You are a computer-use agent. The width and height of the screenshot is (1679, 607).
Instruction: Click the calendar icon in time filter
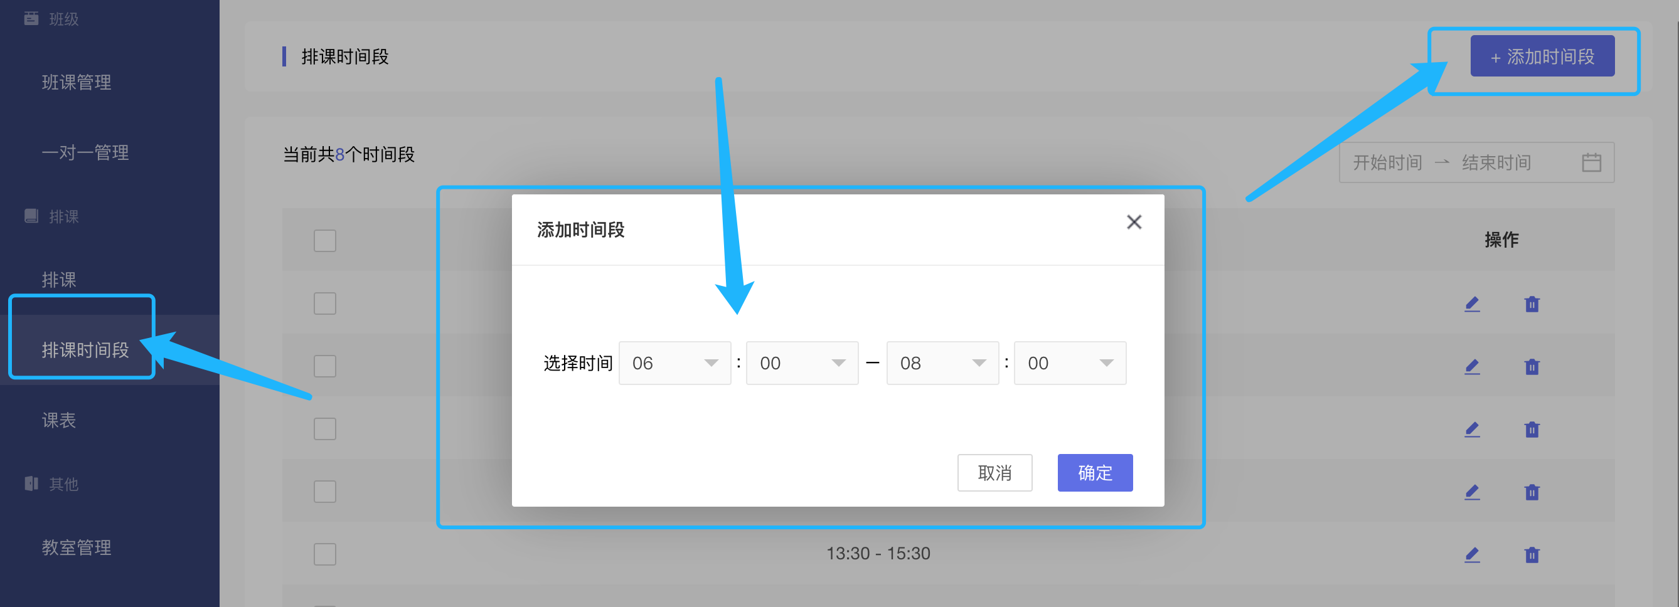(1591, 162)
